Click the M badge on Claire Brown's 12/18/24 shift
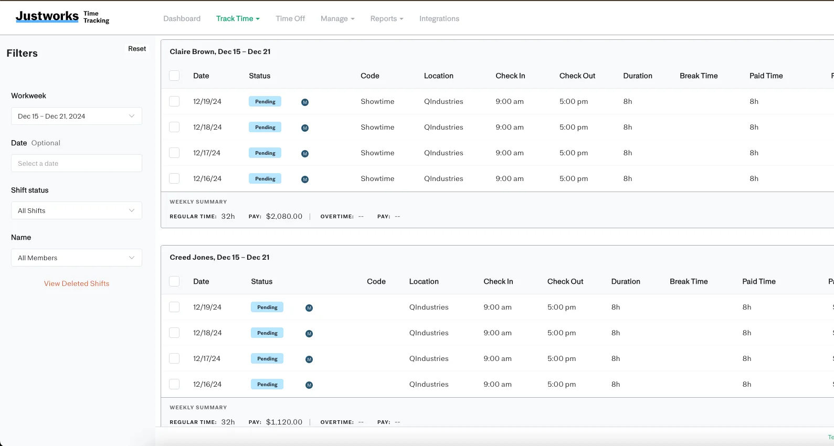This screenshot has width=834, height=446. [x=305, y=128]
